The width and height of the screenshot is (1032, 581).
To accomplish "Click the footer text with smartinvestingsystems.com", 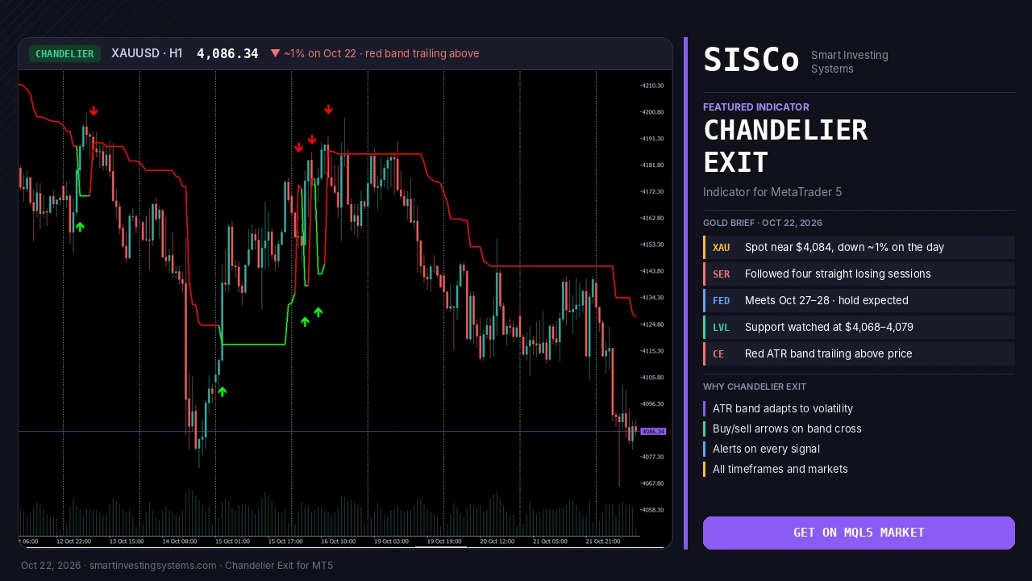I will pyautogui.click(x=177, y=566).
